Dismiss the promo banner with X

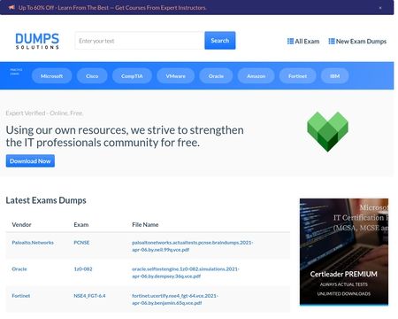380,8
